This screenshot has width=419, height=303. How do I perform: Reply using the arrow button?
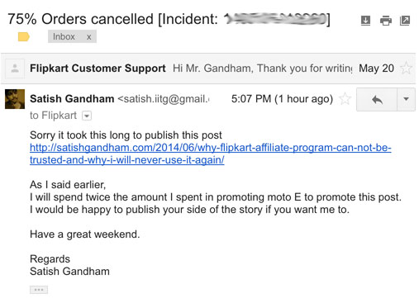pyautogui.click(x=377, y=99)
